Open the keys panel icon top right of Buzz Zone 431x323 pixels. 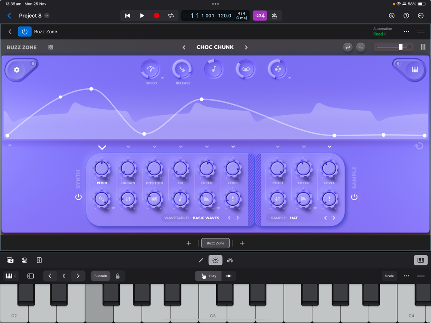pos(414,69)
